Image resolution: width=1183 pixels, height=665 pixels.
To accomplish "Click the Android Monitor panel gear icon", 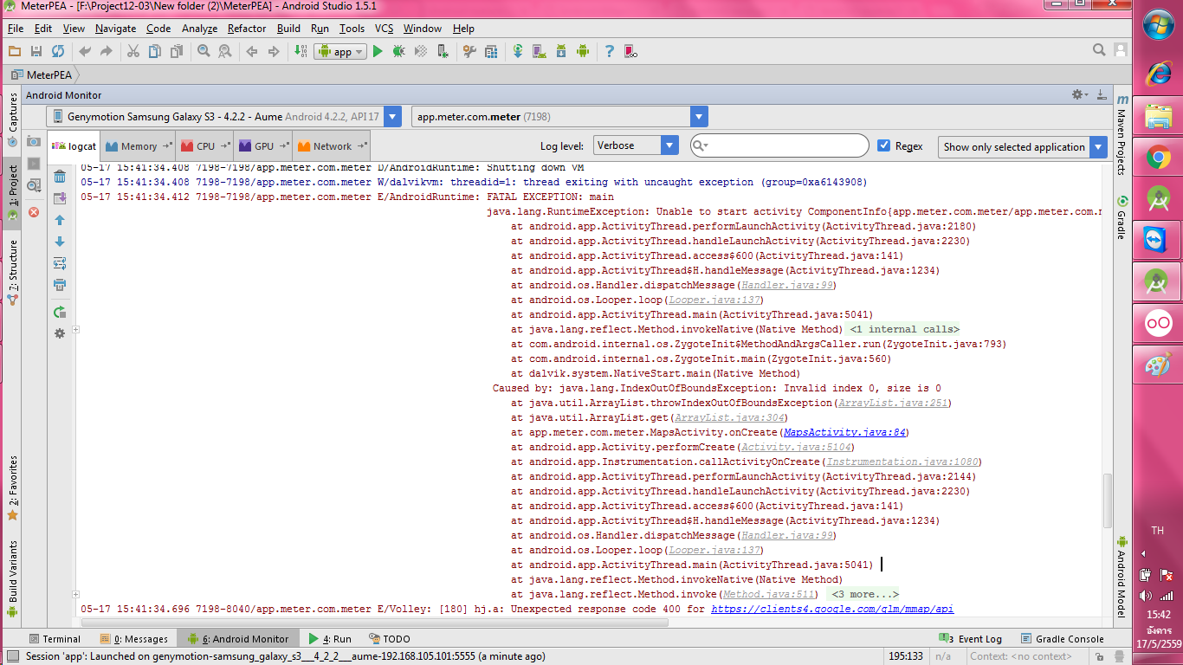I will tap(1079, 94).
